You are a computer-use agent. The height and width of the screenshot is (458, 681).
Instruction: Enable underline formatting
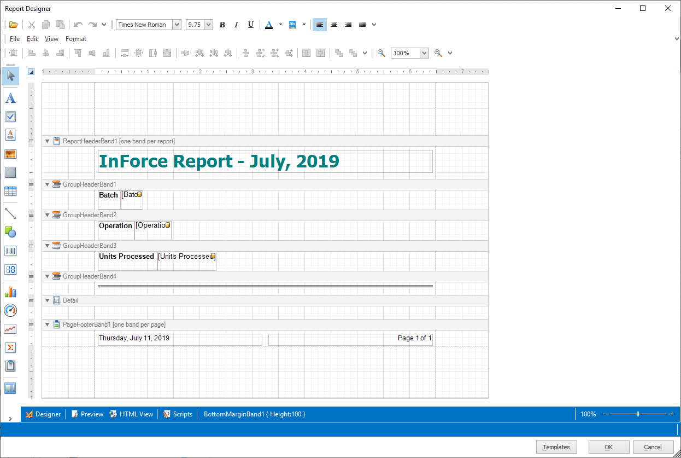tap(250, 24)
